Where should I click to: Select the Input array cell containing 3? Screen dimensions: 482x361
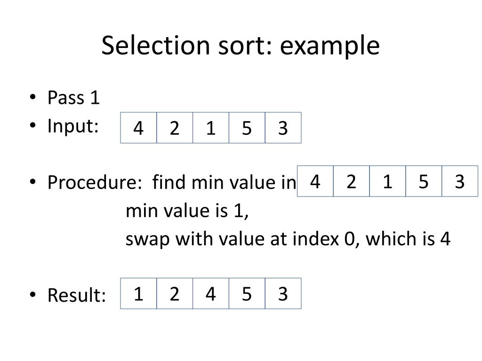coord(283,128)
